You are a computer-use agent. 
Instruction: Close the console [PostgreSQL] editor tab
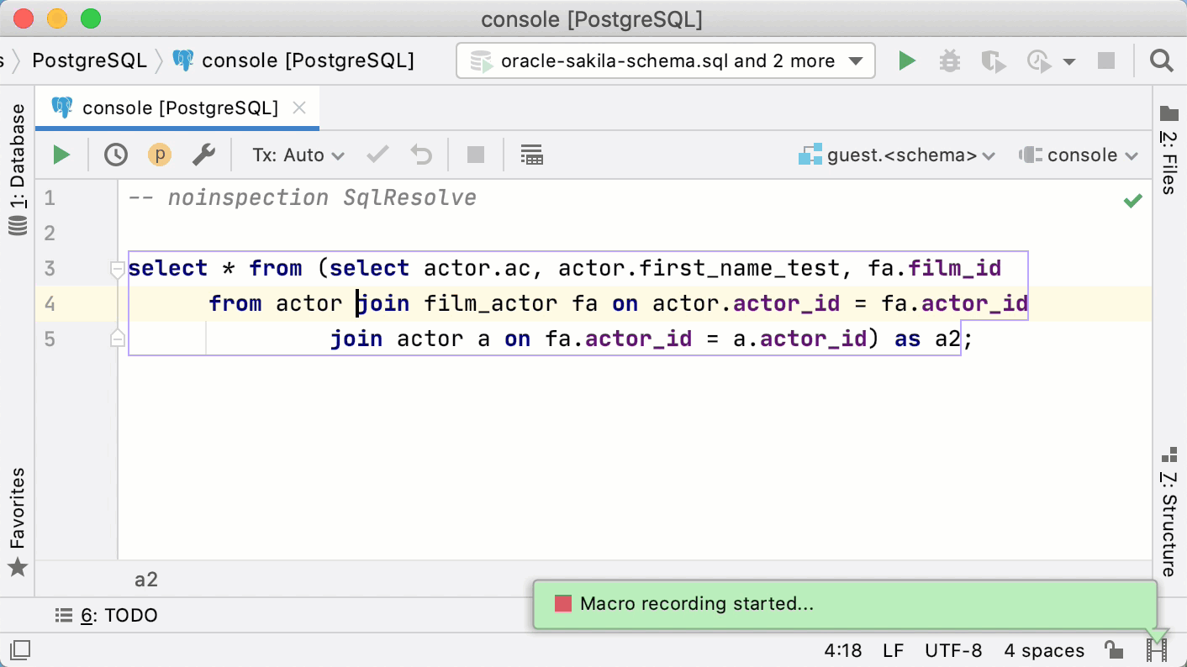tap(298, 108)
